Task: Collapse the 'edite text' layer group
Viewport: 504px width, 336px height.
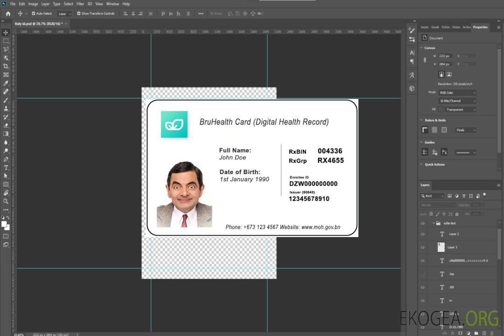Action: pyautogui.click(x=434, y=223)
